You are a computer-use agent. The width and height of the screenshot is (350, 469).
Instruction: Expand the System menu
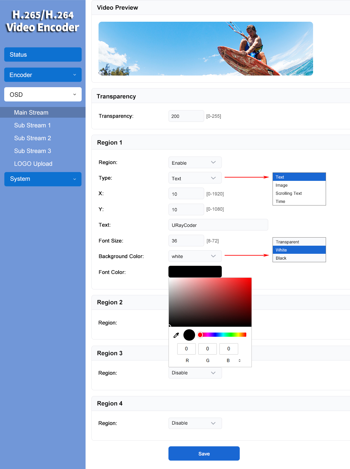[43, 179]
